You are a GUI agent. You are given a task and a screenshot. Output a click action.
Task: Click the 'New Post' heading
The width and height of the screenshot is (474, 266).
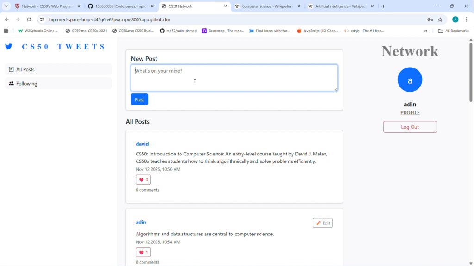pyautogui.click(x=144, y=59)
